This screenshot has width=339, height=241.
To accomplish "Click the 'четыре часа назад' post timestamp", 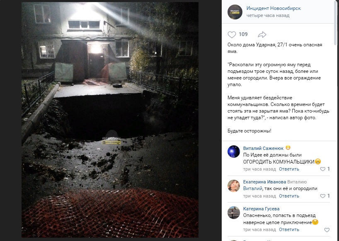I will click(268, 16).
